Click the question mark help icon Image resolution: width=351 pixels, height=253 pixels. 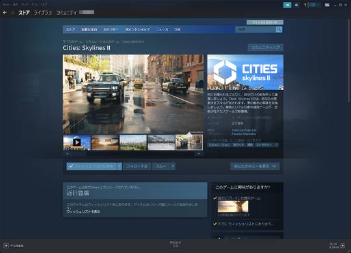coord(305,5)
